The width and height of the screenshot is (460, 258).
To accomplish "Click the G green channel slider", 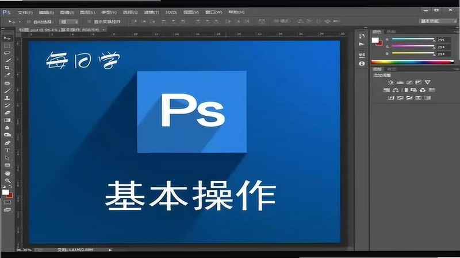I will pyautogui.click(x=413, y=46).
